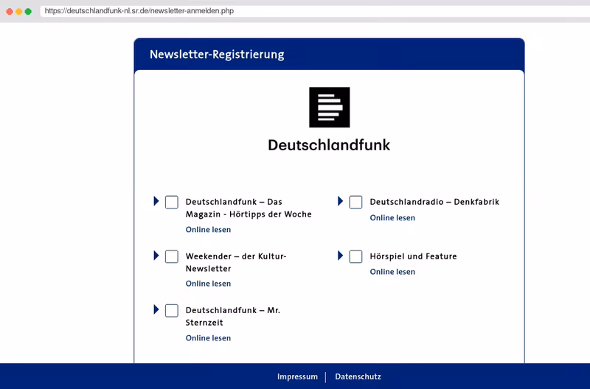
Task: Open Online lesen under Mr. Sternzeit
Action: [x=208, y=338]
